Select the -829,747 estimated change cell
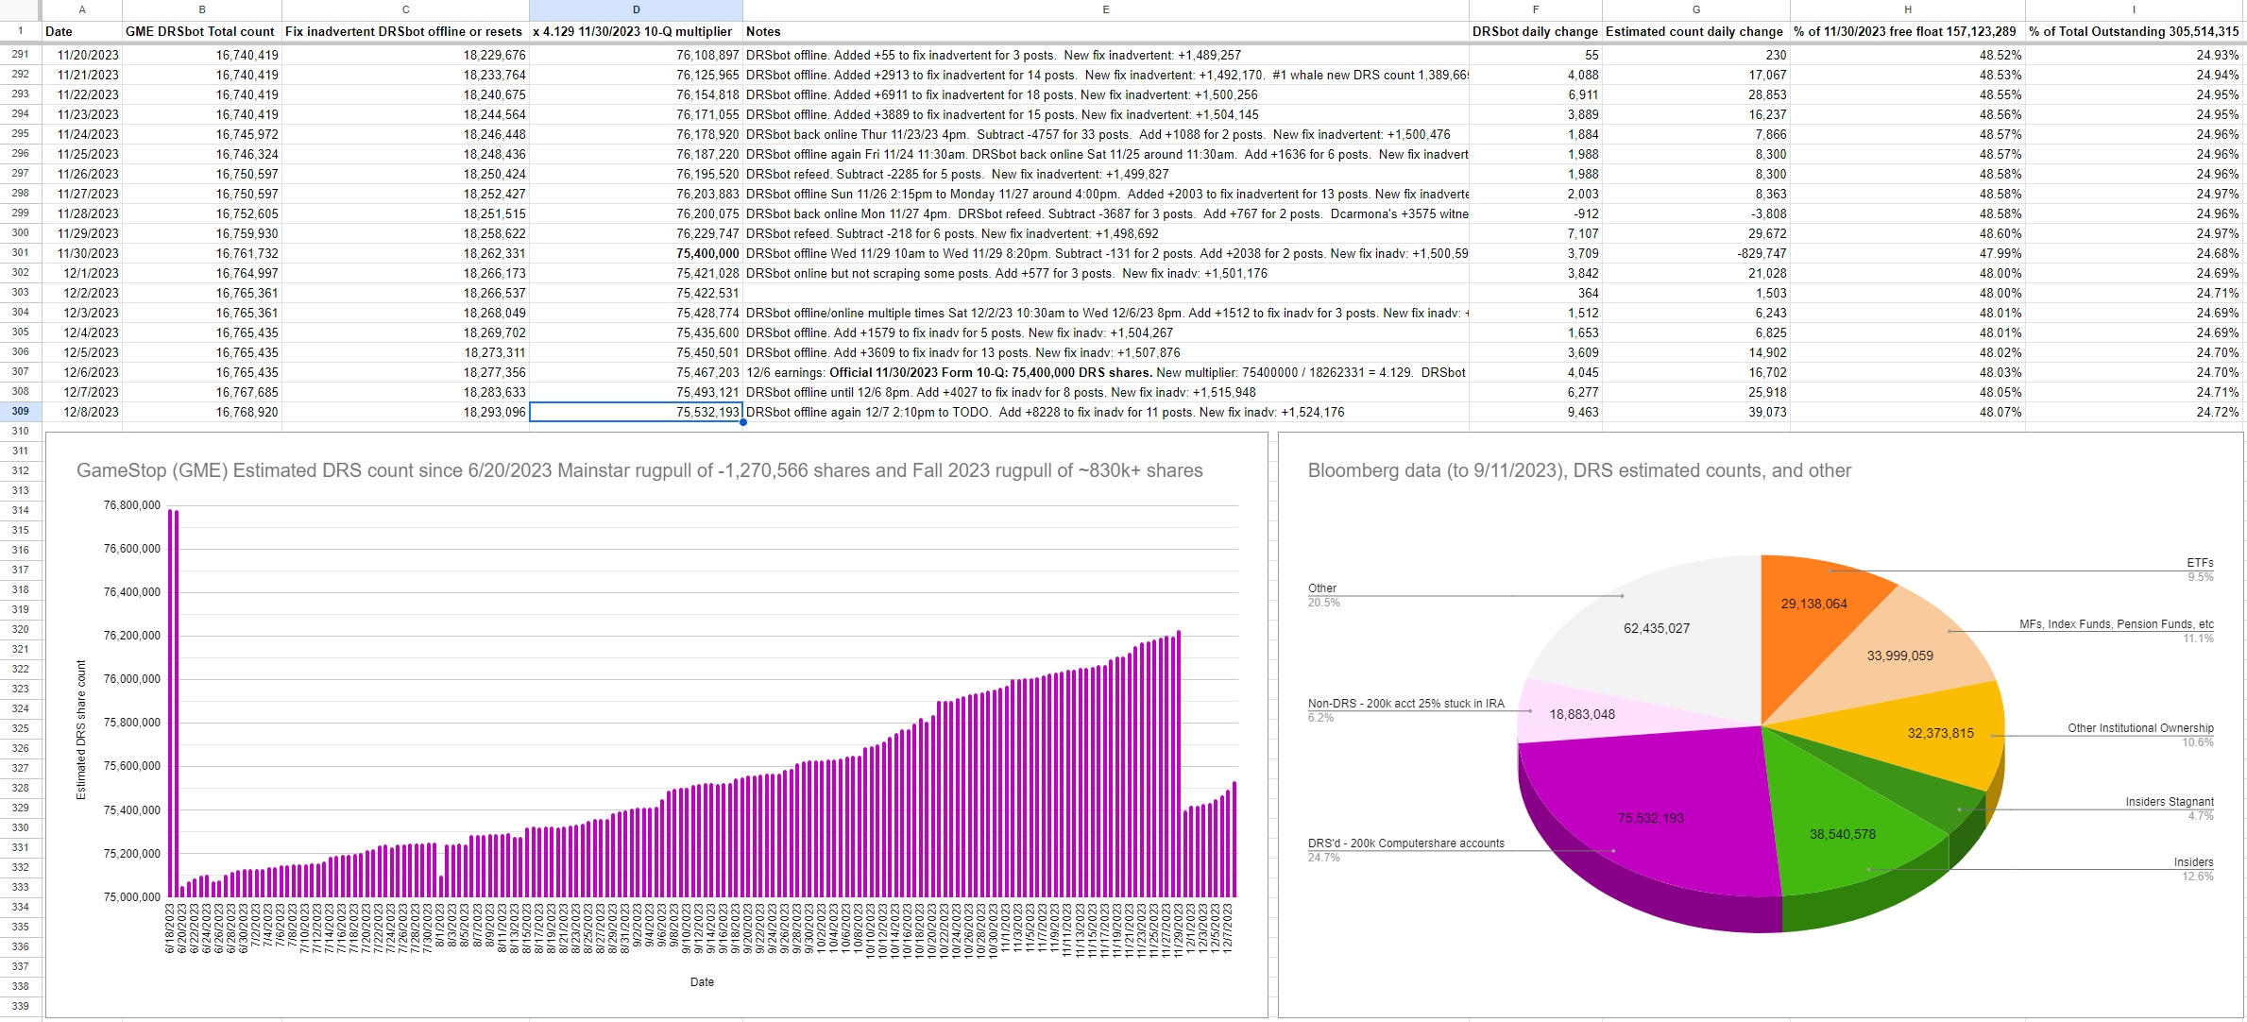This screenshot has height=1022, width=2247. point(1696,253)
